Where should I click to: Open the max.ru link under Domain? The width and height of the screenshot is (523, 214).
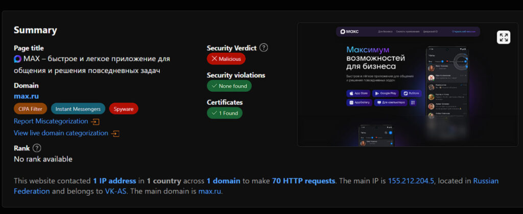coord(26,96)
